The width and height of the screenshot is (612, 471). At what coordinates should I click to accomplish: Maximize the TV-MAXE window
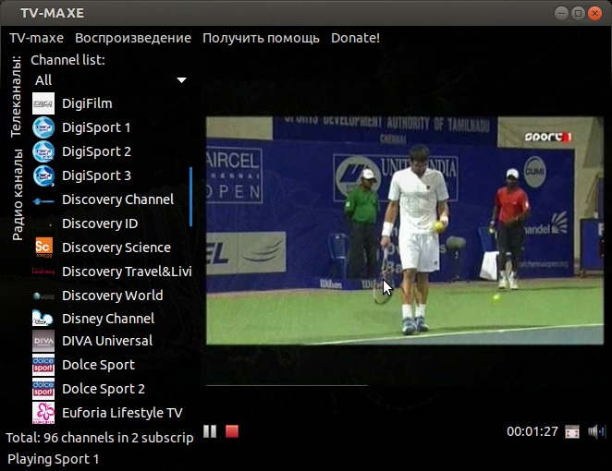pos(578,14)
